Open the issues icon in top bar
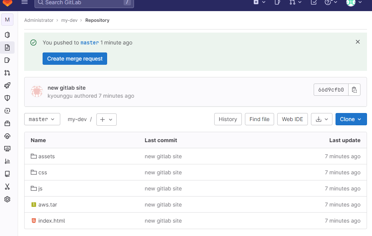Screen dimensions: 372x236 tap(277, 2)
